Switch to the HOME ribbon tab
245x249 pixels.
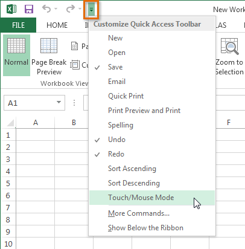[x=57, y=25]
